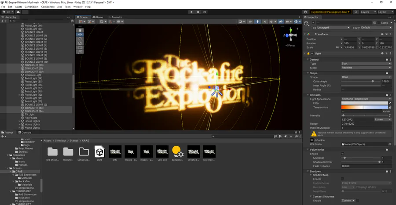Toggle the Inspector lock icon
396x205 pixels.
coord(389,17)
